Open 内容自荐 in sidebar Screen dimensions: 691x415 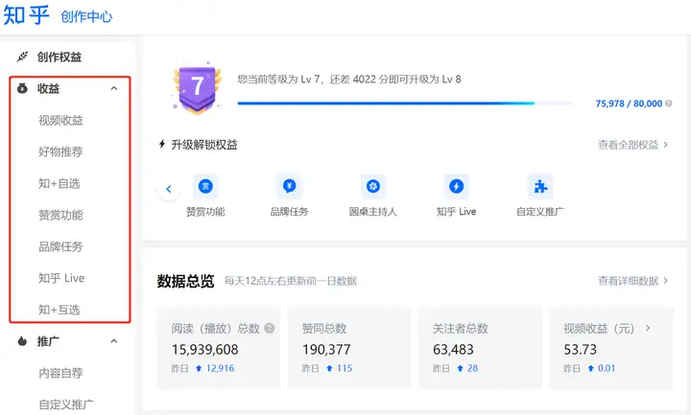coord(60,373)
